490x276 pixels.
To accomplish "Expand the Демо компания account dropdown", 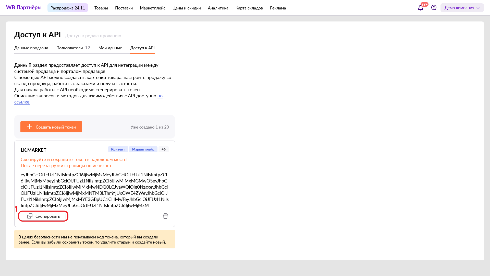I will click(462, 8).
